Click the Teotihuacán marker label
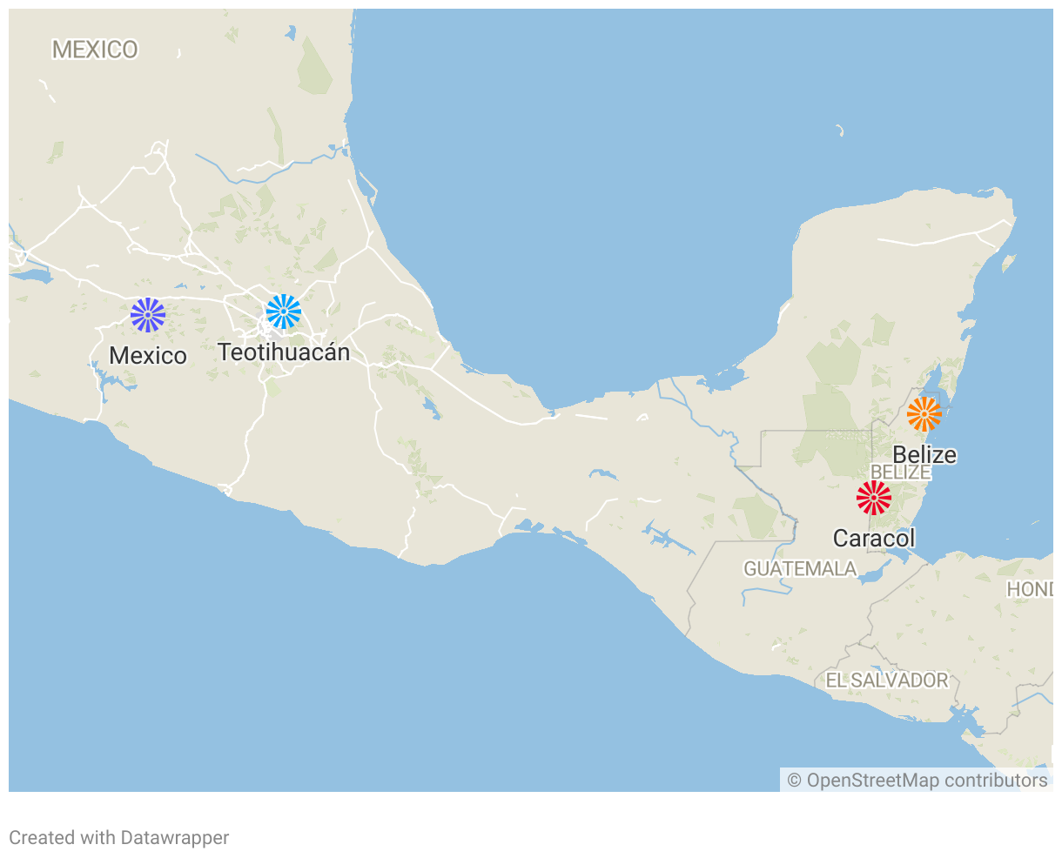1062x858 pixels. point(284,352)
